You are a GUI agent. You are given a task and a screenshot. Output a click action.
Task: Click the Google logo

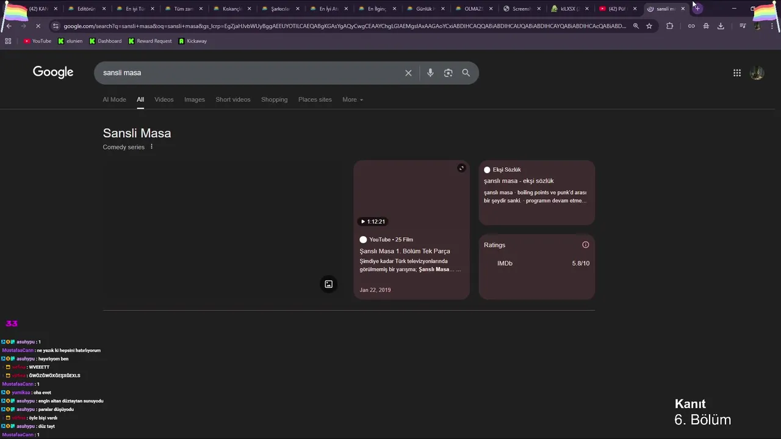tap(53, 73)
